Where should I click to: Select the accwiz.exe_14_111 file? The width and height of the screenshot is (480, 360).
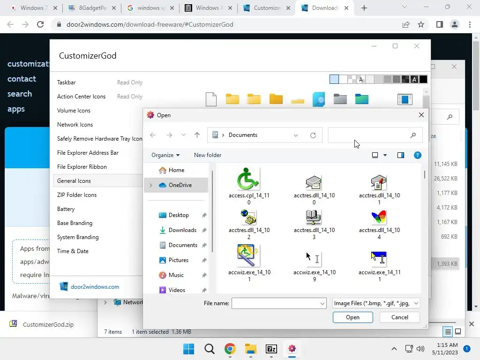tap(379, 266)
